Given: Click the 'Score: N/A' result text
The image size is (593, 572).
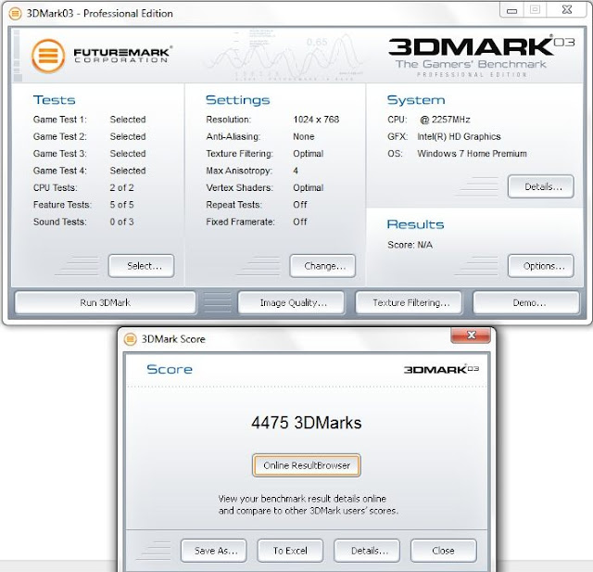Looking at the screenshot, I should point(410,245).
